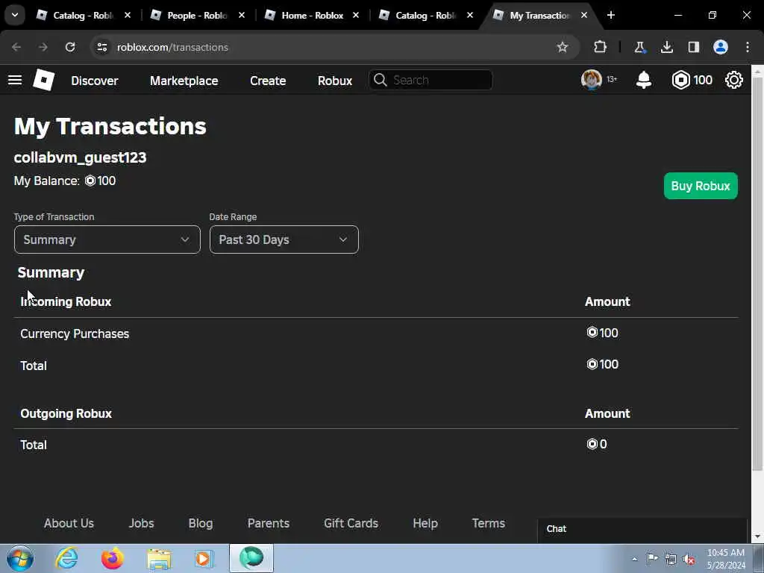Viewport: 764px width, 573px height.
Task: Click the forward navigation arrow
Action: [x=43, y=47]
